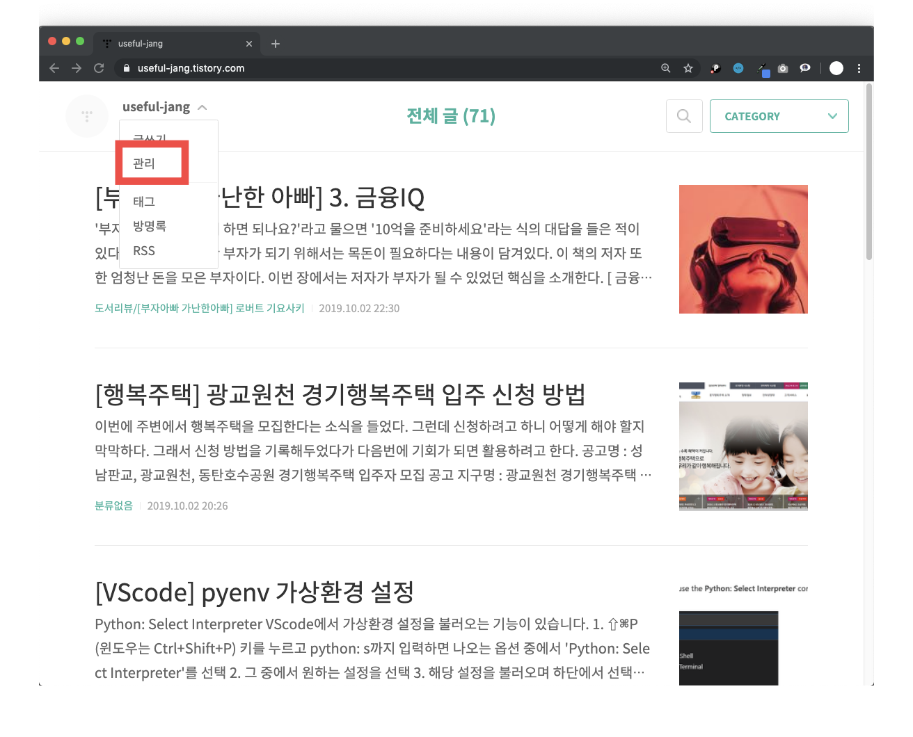Choose 방명록 in the blog menu
913x737 pixels.
[x=150, y=226]
